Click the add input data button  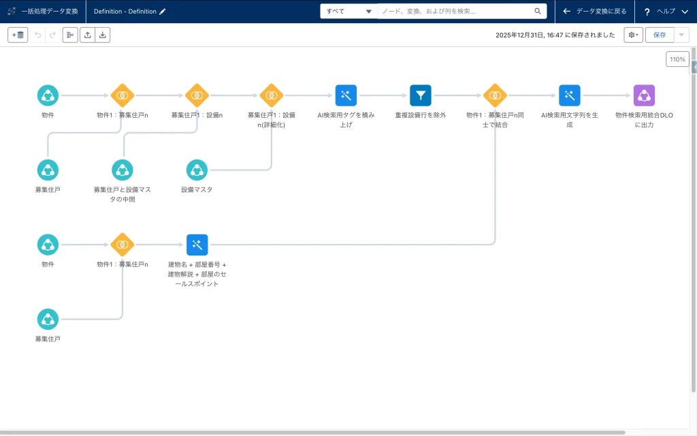[18, 35]
